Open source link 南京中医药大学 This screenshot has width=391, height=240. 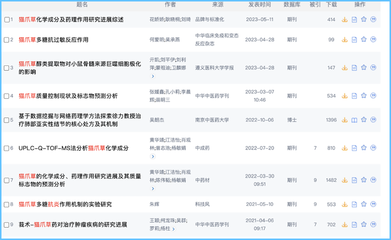click(212, 120)
